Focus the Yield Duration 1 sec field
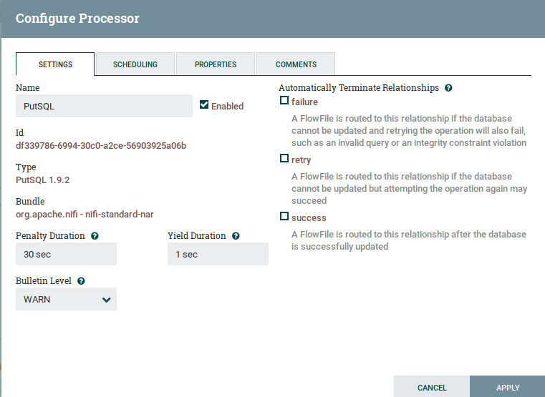The height and width of the screenshot is (397, 545). click(218, 254)
